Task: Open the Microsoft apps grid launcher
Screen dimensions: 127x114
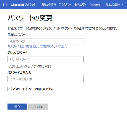Action: [5, 5]
